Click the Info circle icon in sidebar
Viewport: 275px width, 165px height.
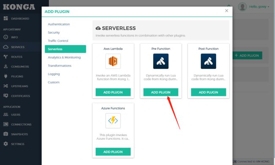click(6, 37)
